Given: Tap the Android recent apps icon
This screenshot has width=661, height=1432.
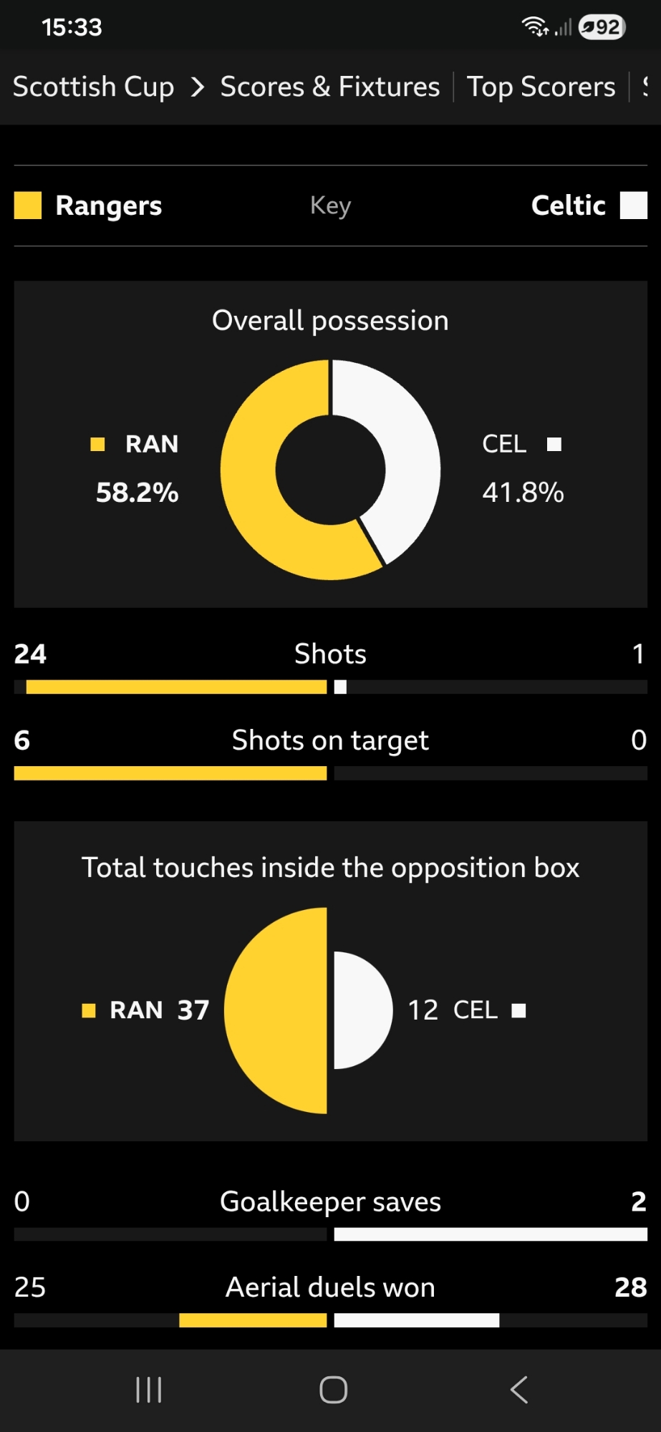Looking at the screenshot, I should pos(149,1390).
